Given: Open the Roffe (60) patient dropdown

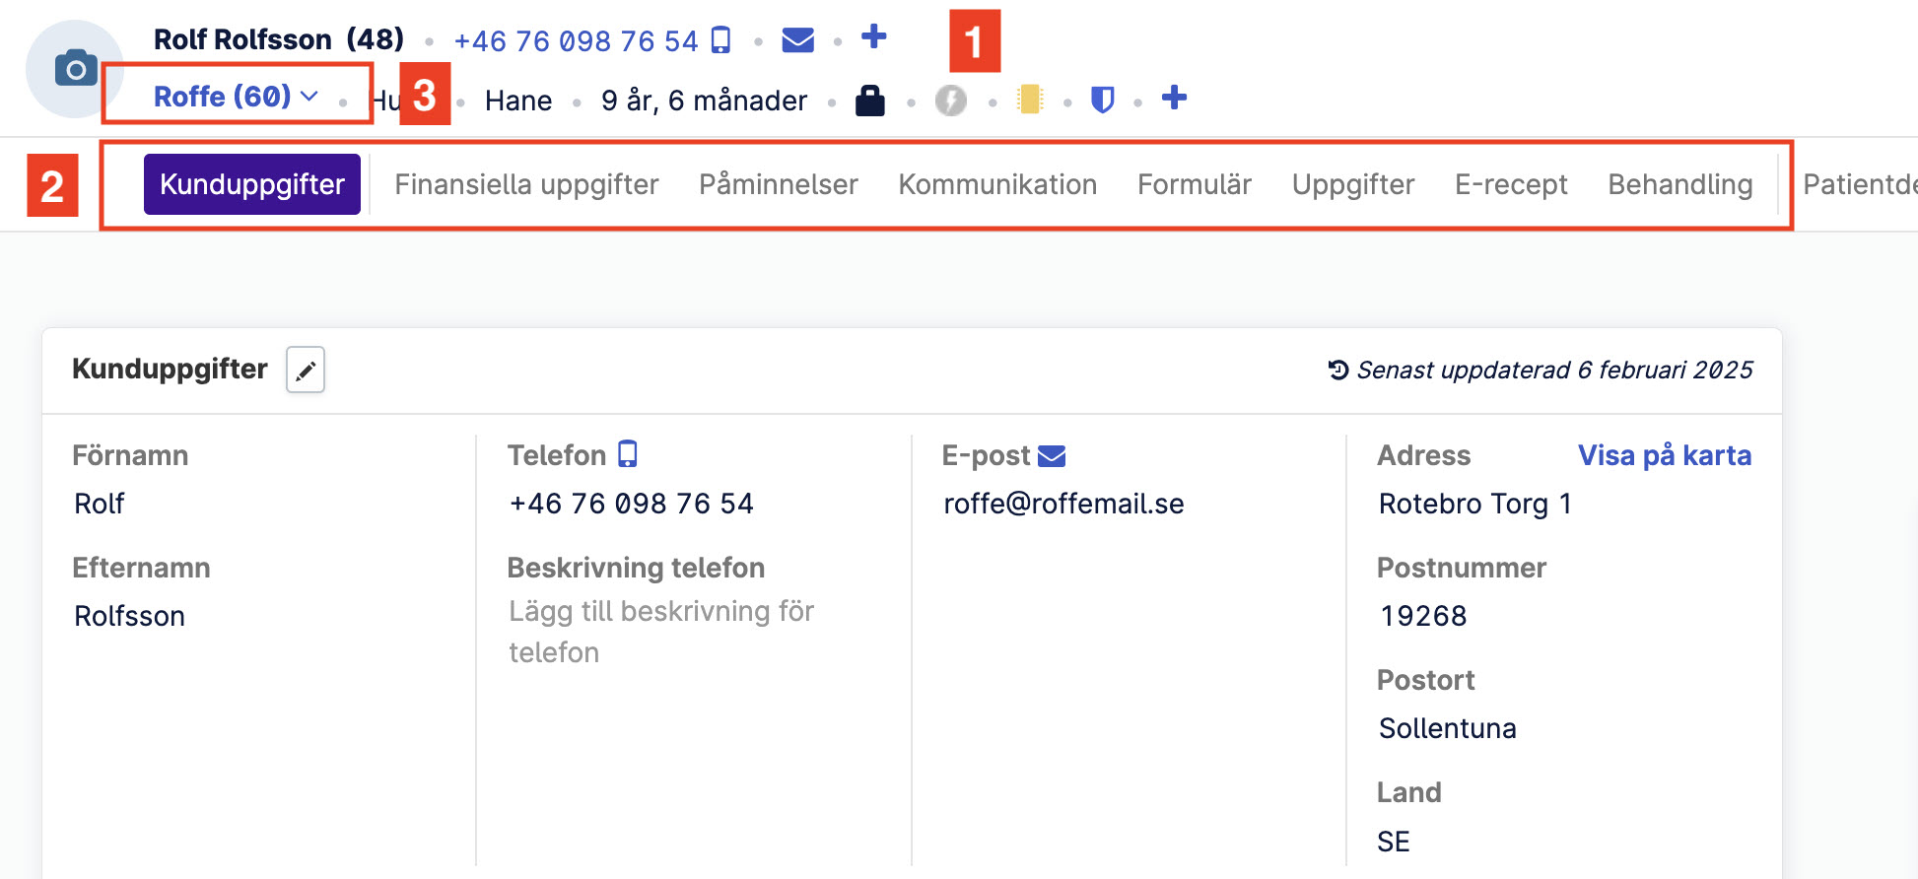Looking at the screenshot, I should [x=237, y=96].
